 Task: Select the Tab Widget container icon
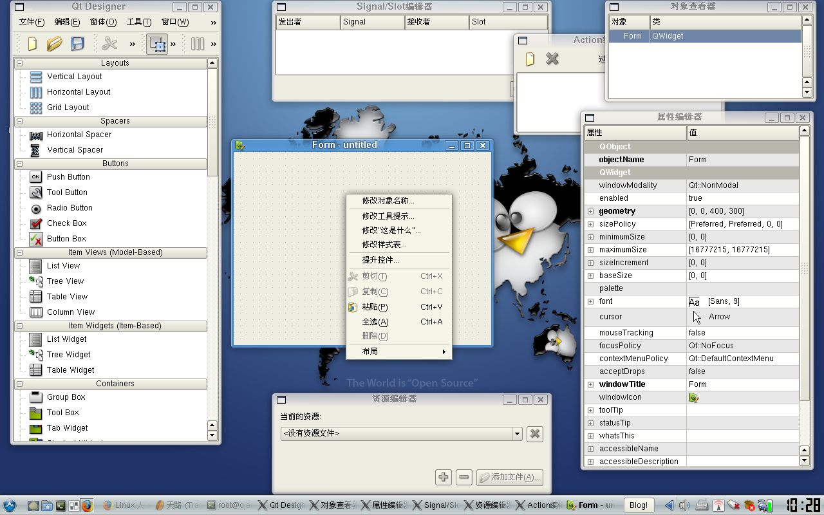coord(36,428)
